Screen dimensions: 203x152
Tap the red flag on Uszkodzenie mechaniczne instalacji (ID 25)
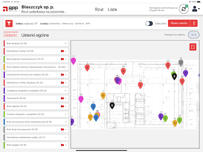click(62, 75)
